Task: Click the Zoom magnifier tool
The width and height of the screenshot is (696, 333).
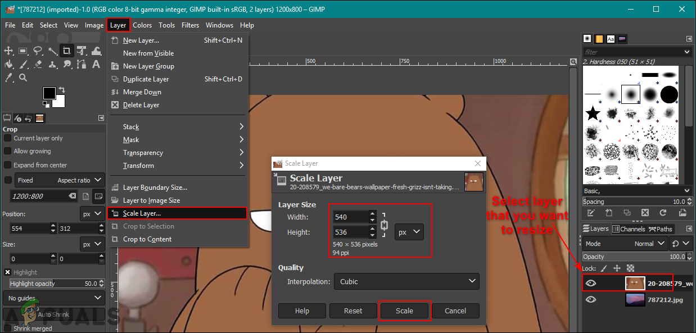Action: pyautogui.click(x=24, y=77)
